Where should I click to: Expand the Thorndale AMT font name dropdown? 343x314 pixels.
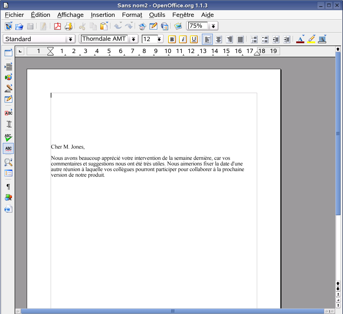(x=134, y=39)
